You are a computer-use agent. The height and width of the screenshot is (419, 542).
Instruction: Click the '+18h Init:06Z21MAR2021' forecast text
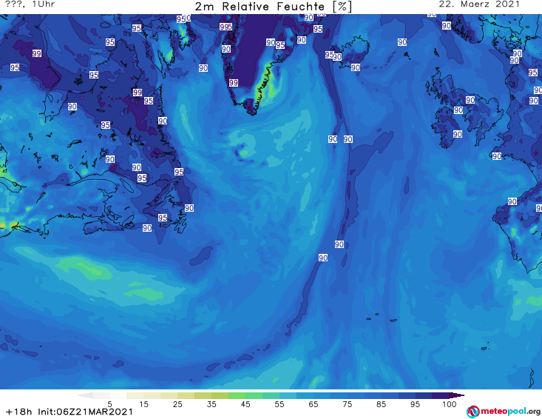coord(69,412)
